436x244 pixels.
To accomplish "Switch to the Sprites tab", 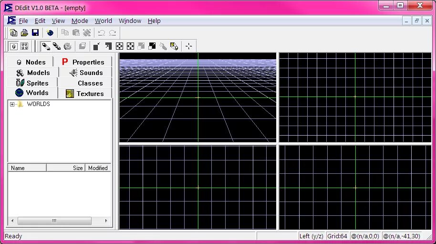I will (x=32, y=83).
